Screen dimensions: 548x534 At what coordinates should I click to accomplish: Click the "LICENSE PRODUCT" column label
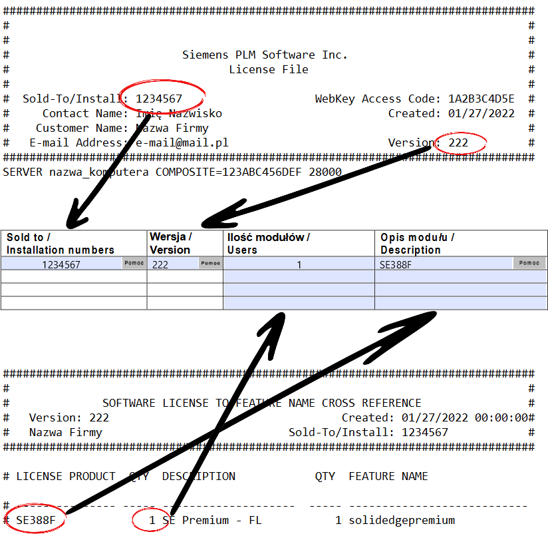[66, 476]
